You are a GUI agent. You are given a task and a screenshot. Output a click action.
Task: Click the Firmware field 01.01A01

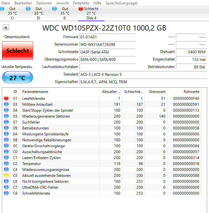pos(108,37)
